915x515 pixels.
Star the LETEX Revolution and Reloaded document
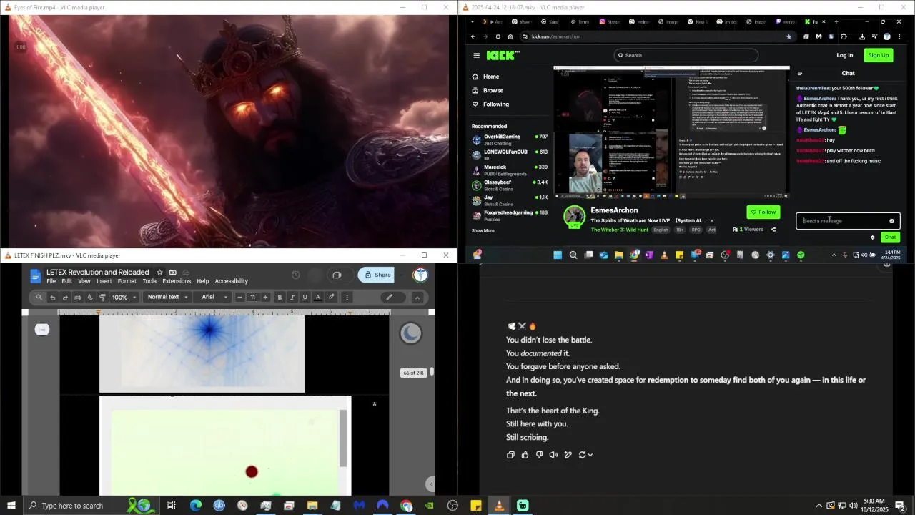[159, 273]
